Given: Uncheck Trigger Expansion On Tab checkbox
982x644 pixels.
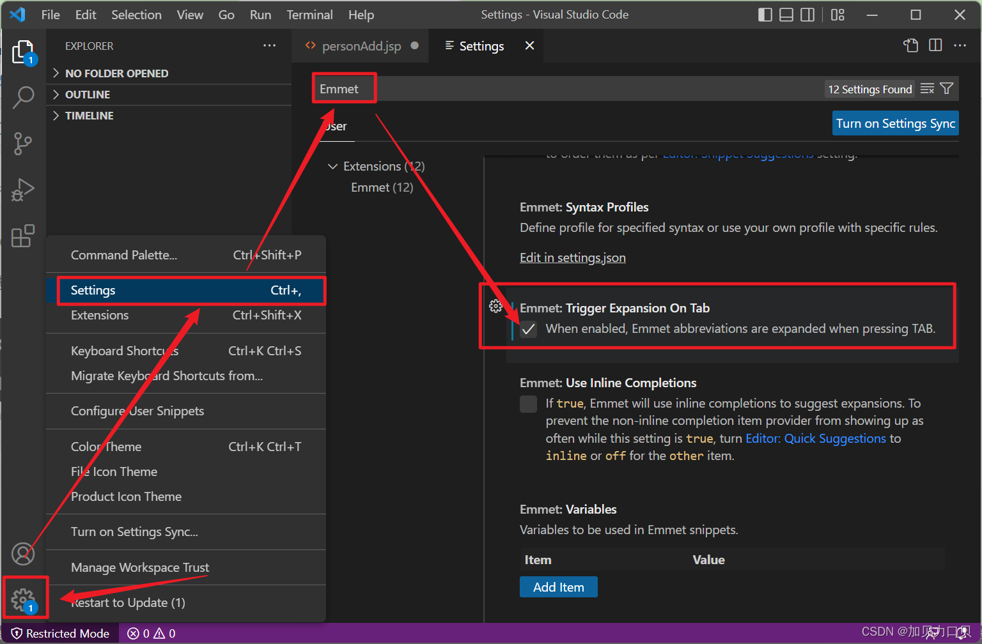Looking at the screenshot, I should [x=528, y=329].
